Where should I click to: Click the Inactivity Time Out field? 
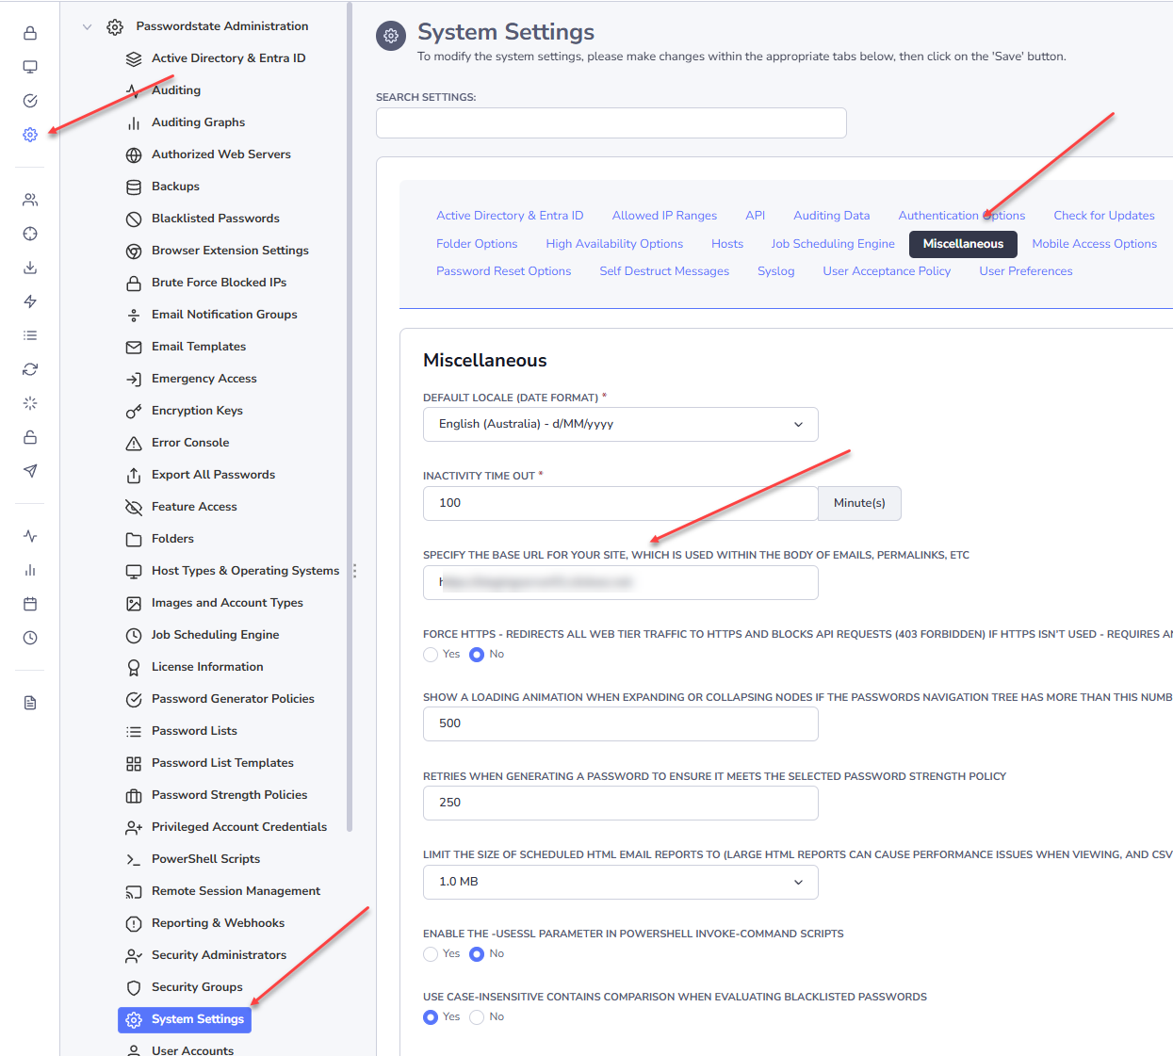[x=621, y=503]
